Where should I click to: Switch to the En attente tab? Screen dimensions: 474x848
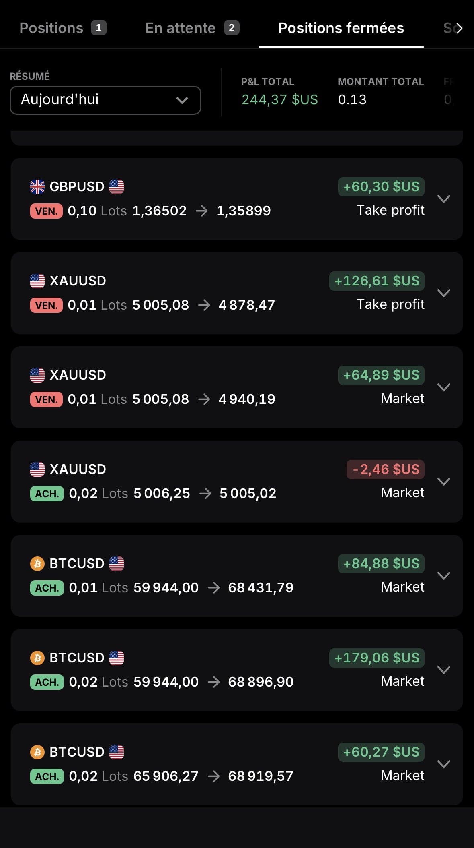(x=192, y=28)
